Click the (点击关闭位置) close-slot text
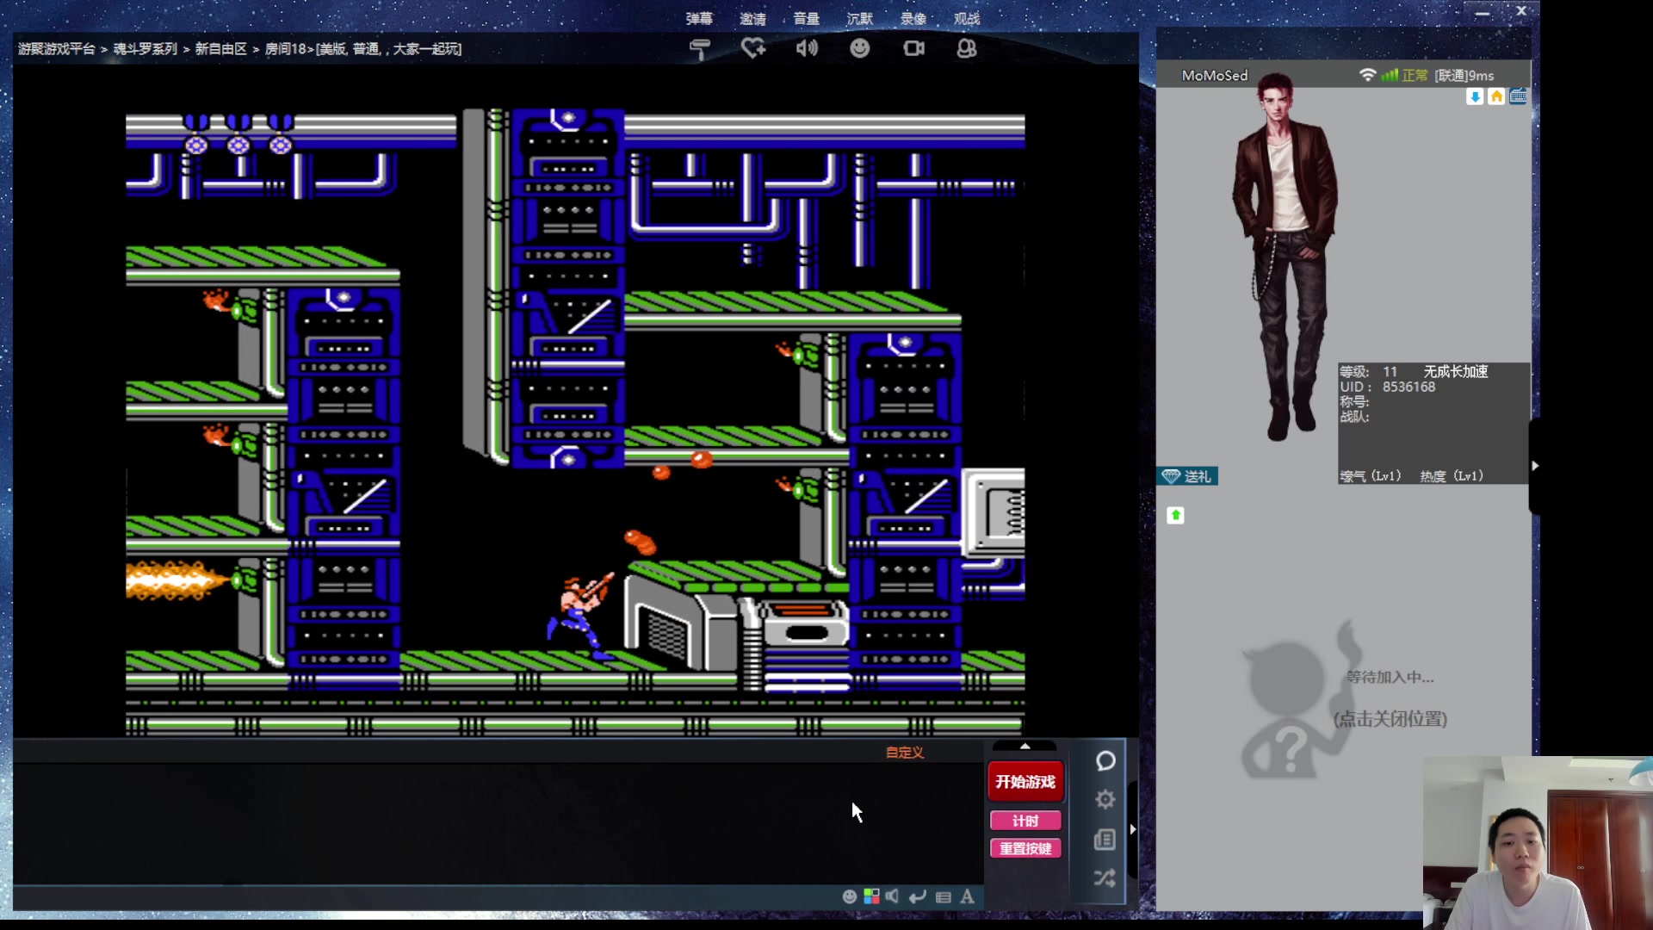 click(1390, 719)
